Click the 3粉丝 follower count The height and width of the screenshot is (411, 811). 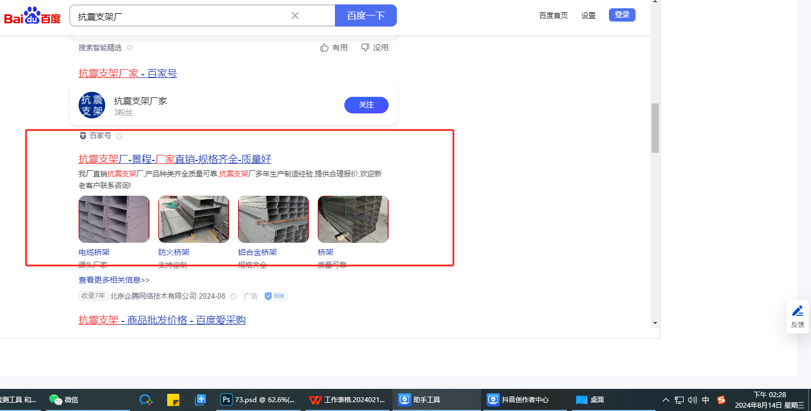[123, 113]
